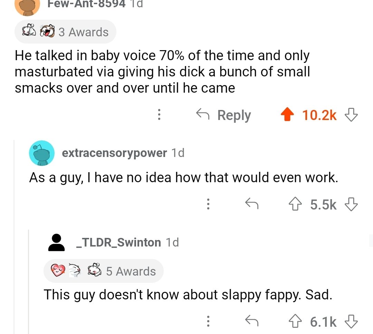Click reply arrow on extracensorypower's comment

(x=252, y=205)
